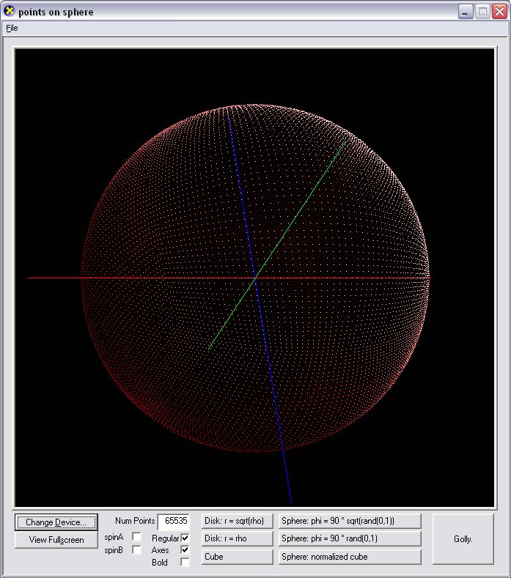The height and width of the screenshot is (578, 511).
Task: Minimize the points on sphere window
Action: (466, 11)
